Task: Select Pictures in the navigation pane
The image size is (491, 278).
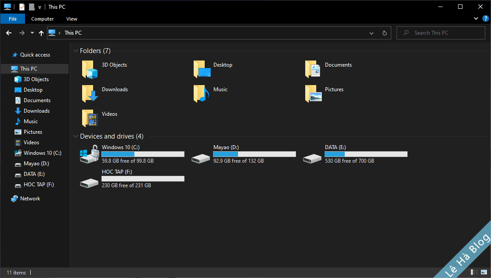Action: (x=32, y=132)
